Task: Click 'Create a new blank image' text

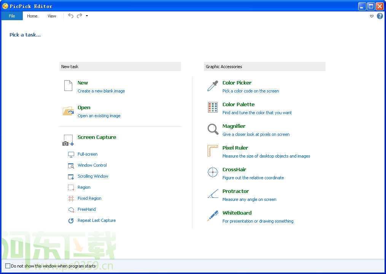Action: [101, 91]
